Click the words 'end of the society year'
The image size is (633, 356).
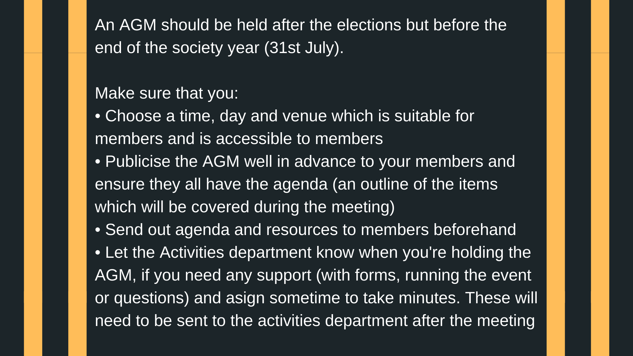point(177,48)
